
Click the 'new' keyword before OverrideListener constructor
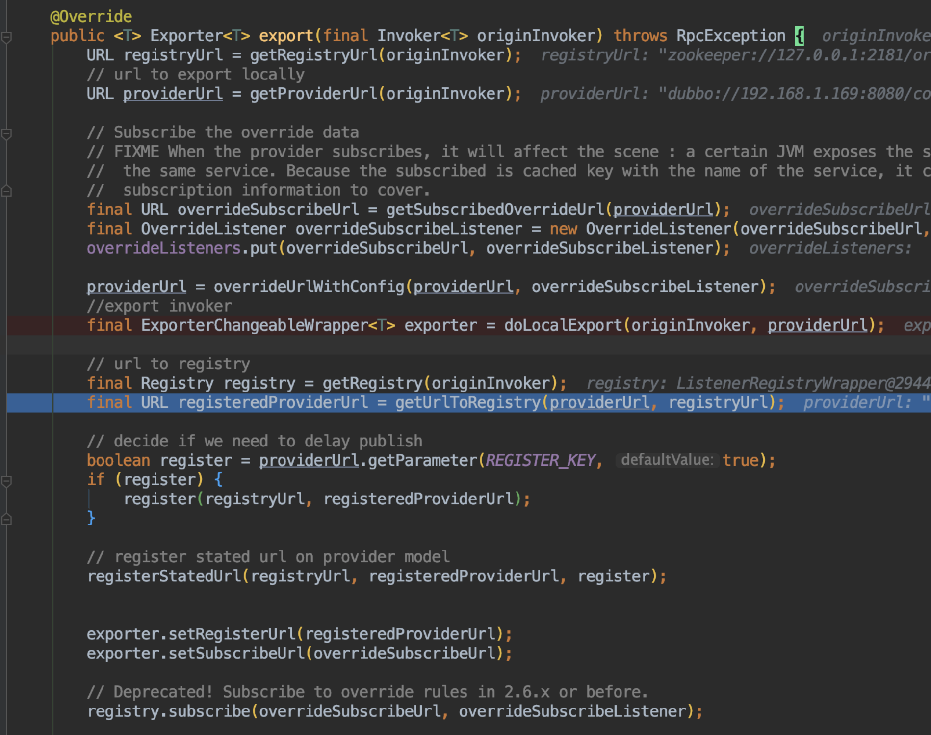pyautogui.click(x=563, y=229)
